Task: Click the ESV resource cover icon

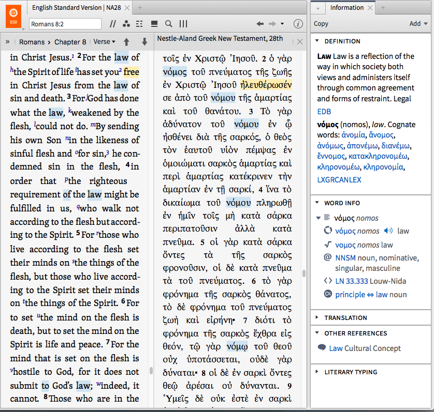Action: 13,16
